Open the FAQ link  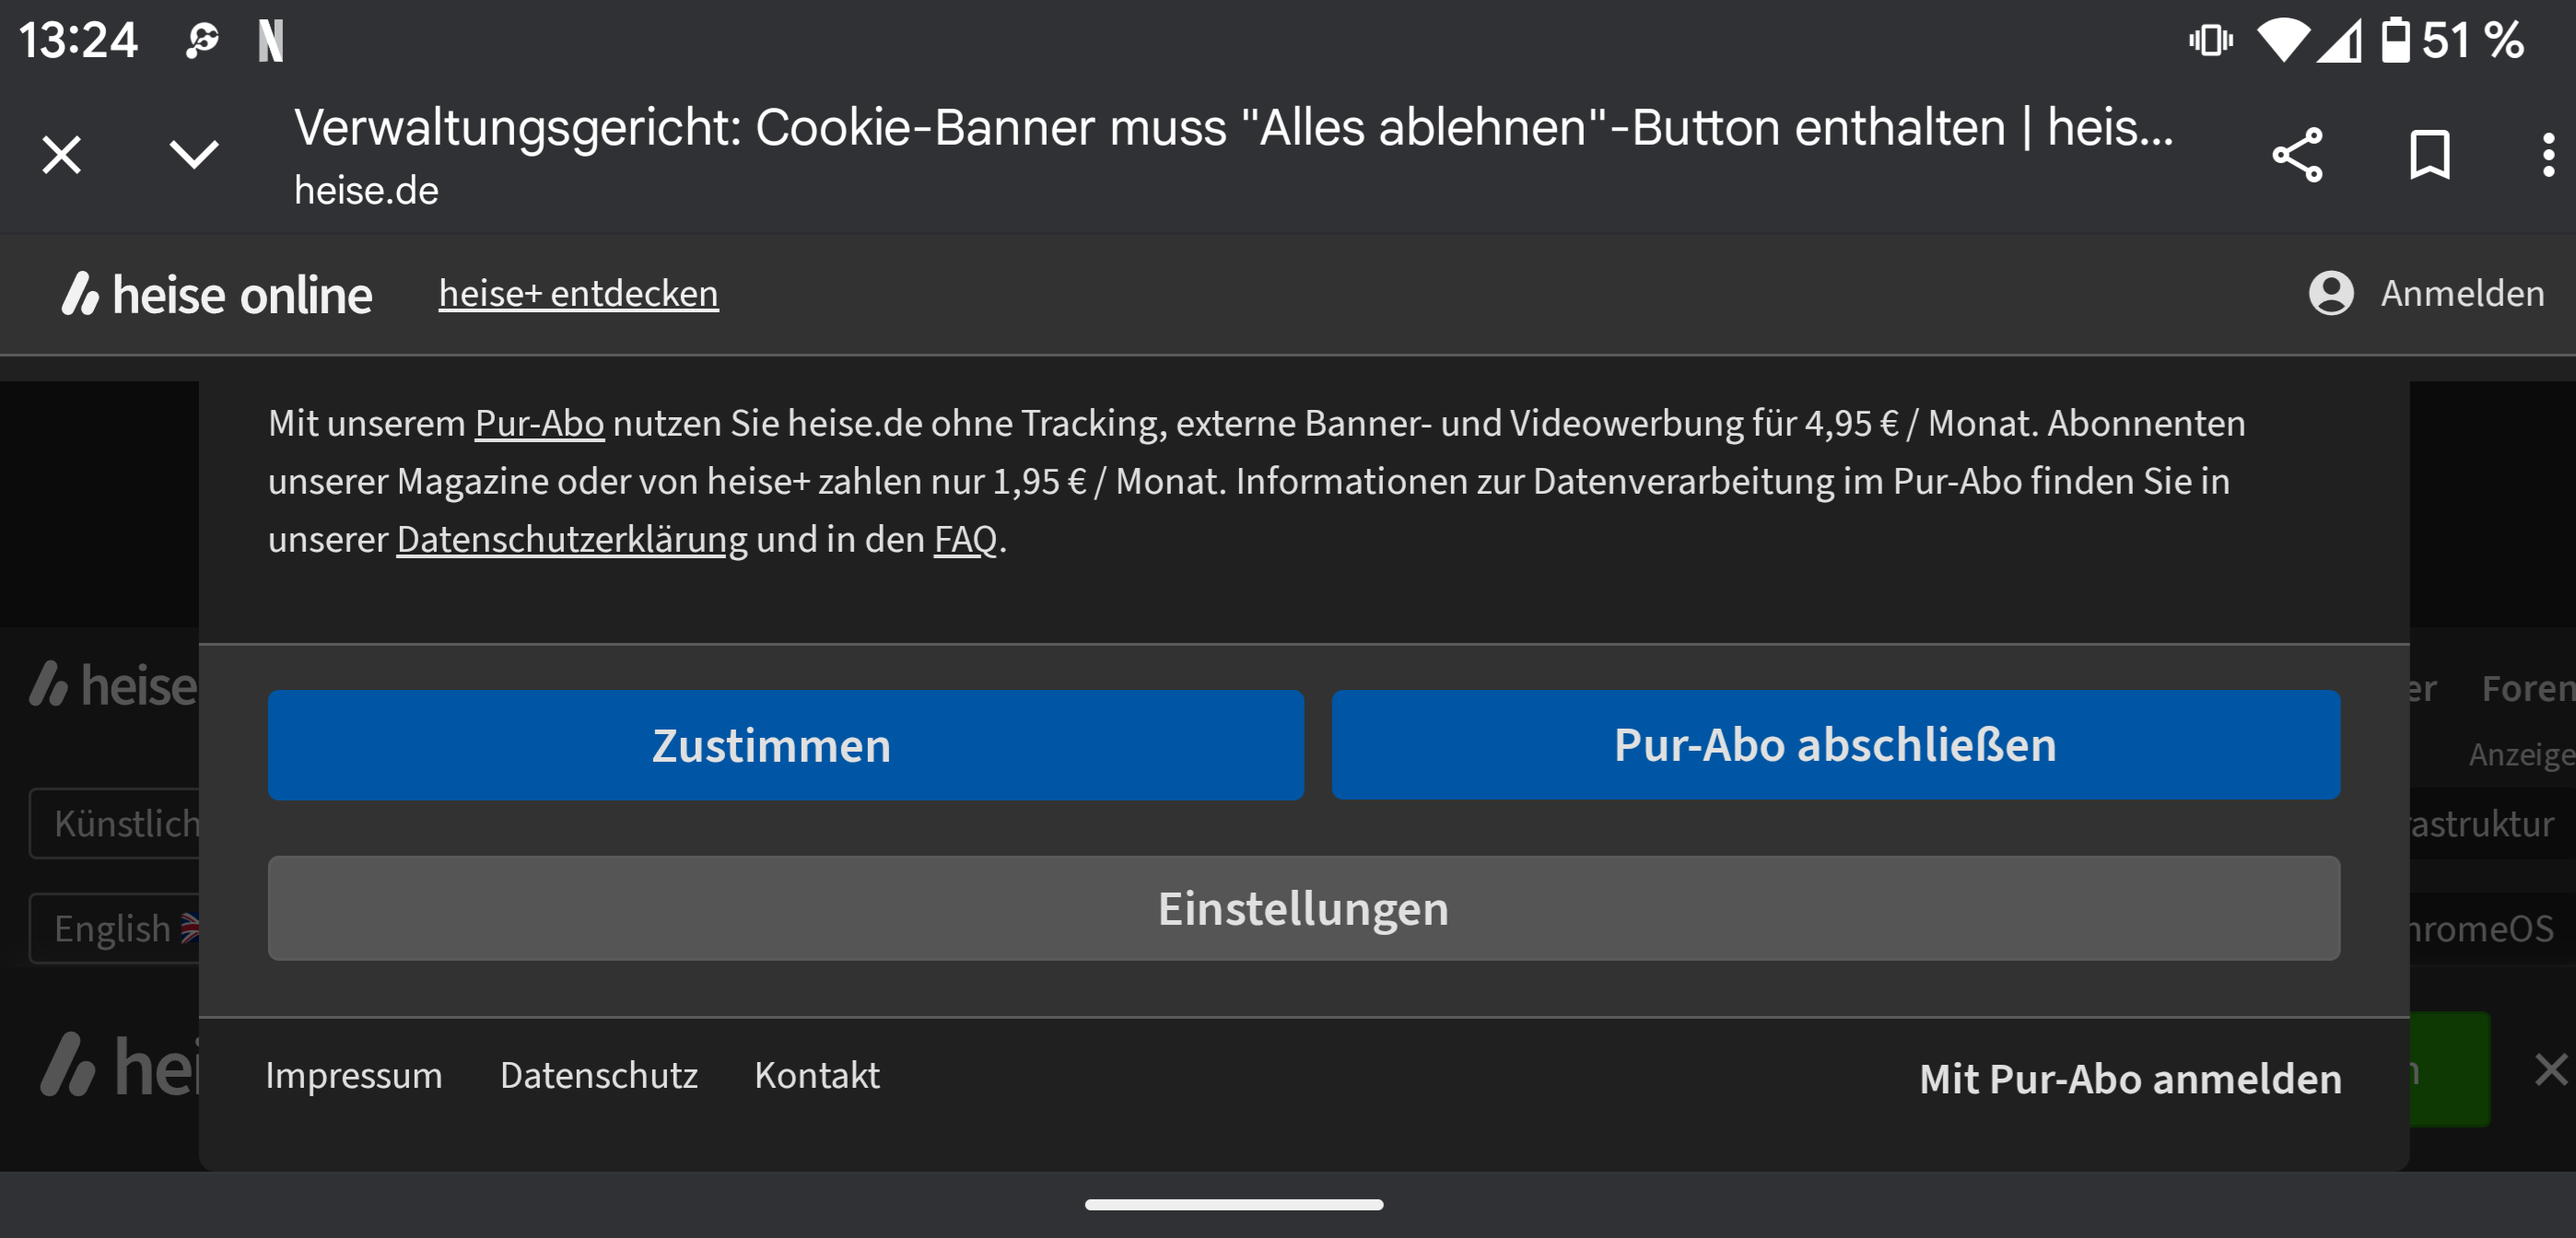point(965,540)
